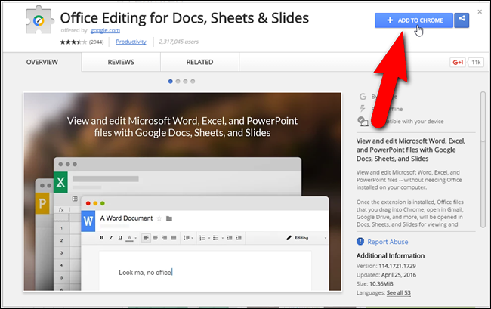Open the See all 53 languages link

398,292
